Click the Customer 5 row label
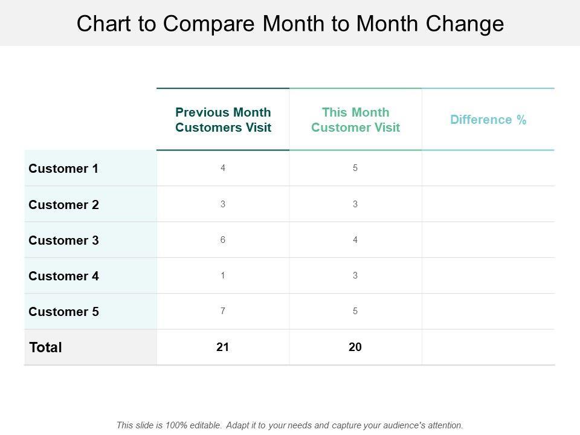The height and width of the screenshot is (435, 580). tap(63, 312)
